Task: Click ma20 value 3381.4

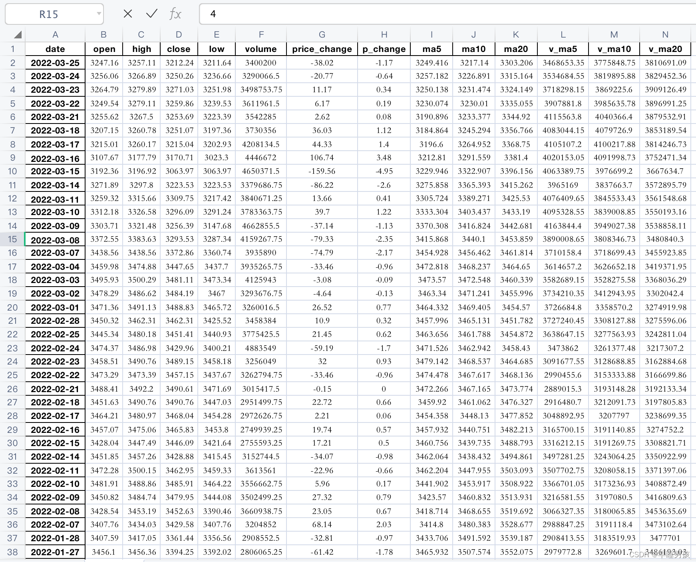Action: tap(516, 157)
